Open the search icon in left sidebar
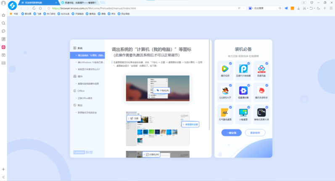The width and height of the screenshot is (335, 181). pyautogui.click(x=4, y=23)
